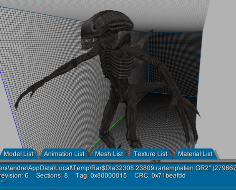This screenshot has width=236, height=190.
Task: Select the Mesh List tab
Action: coord(109,154)
